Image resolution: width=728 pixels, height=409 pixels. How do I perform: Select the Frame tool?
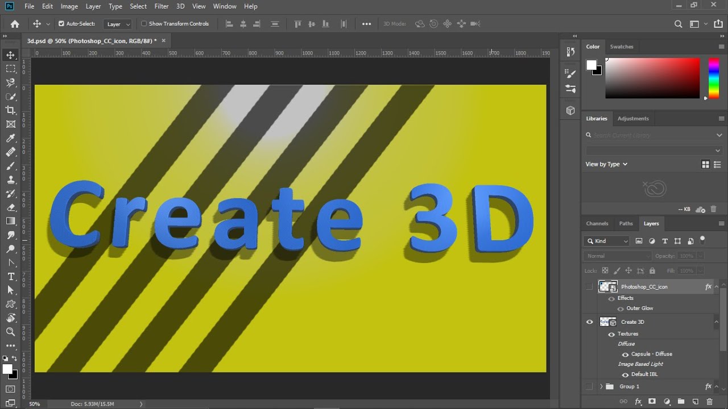(10, 124)
